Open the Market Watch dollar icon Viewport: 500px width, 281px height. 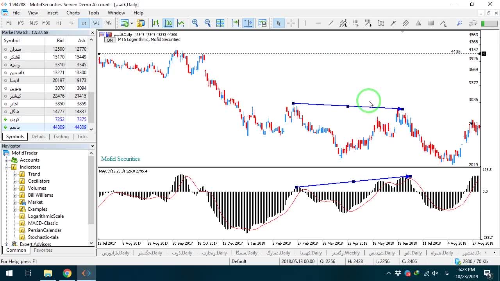[x=141, y=23]
